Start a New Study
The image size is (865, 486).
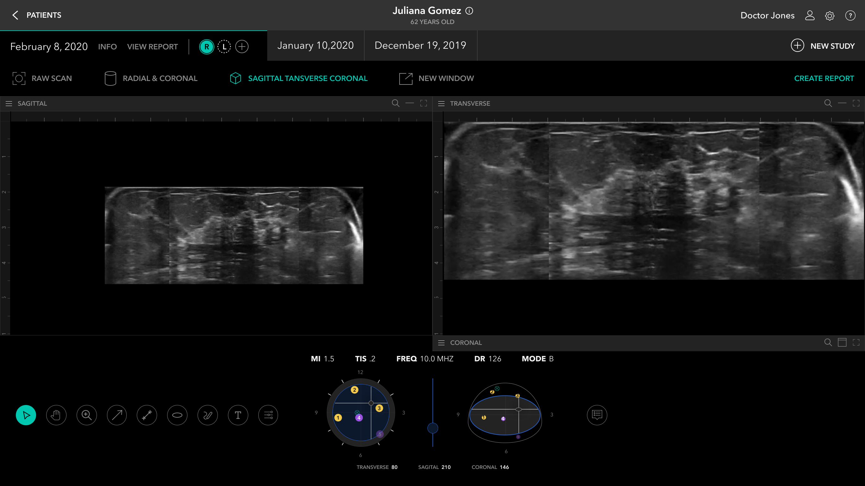pyautogui.click(x=823, y=46)
